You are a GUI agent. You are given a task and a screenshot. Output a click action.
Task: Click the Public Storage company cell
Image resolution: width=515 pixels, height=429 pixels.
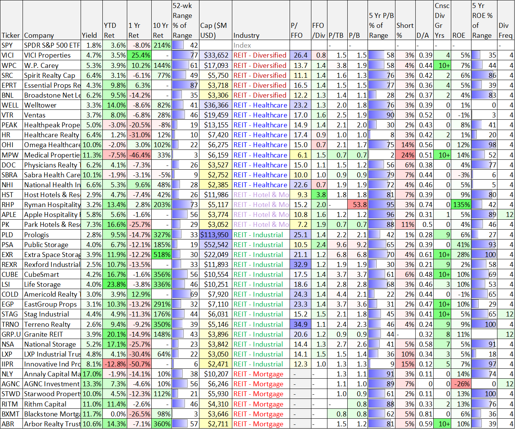[52, 244]
